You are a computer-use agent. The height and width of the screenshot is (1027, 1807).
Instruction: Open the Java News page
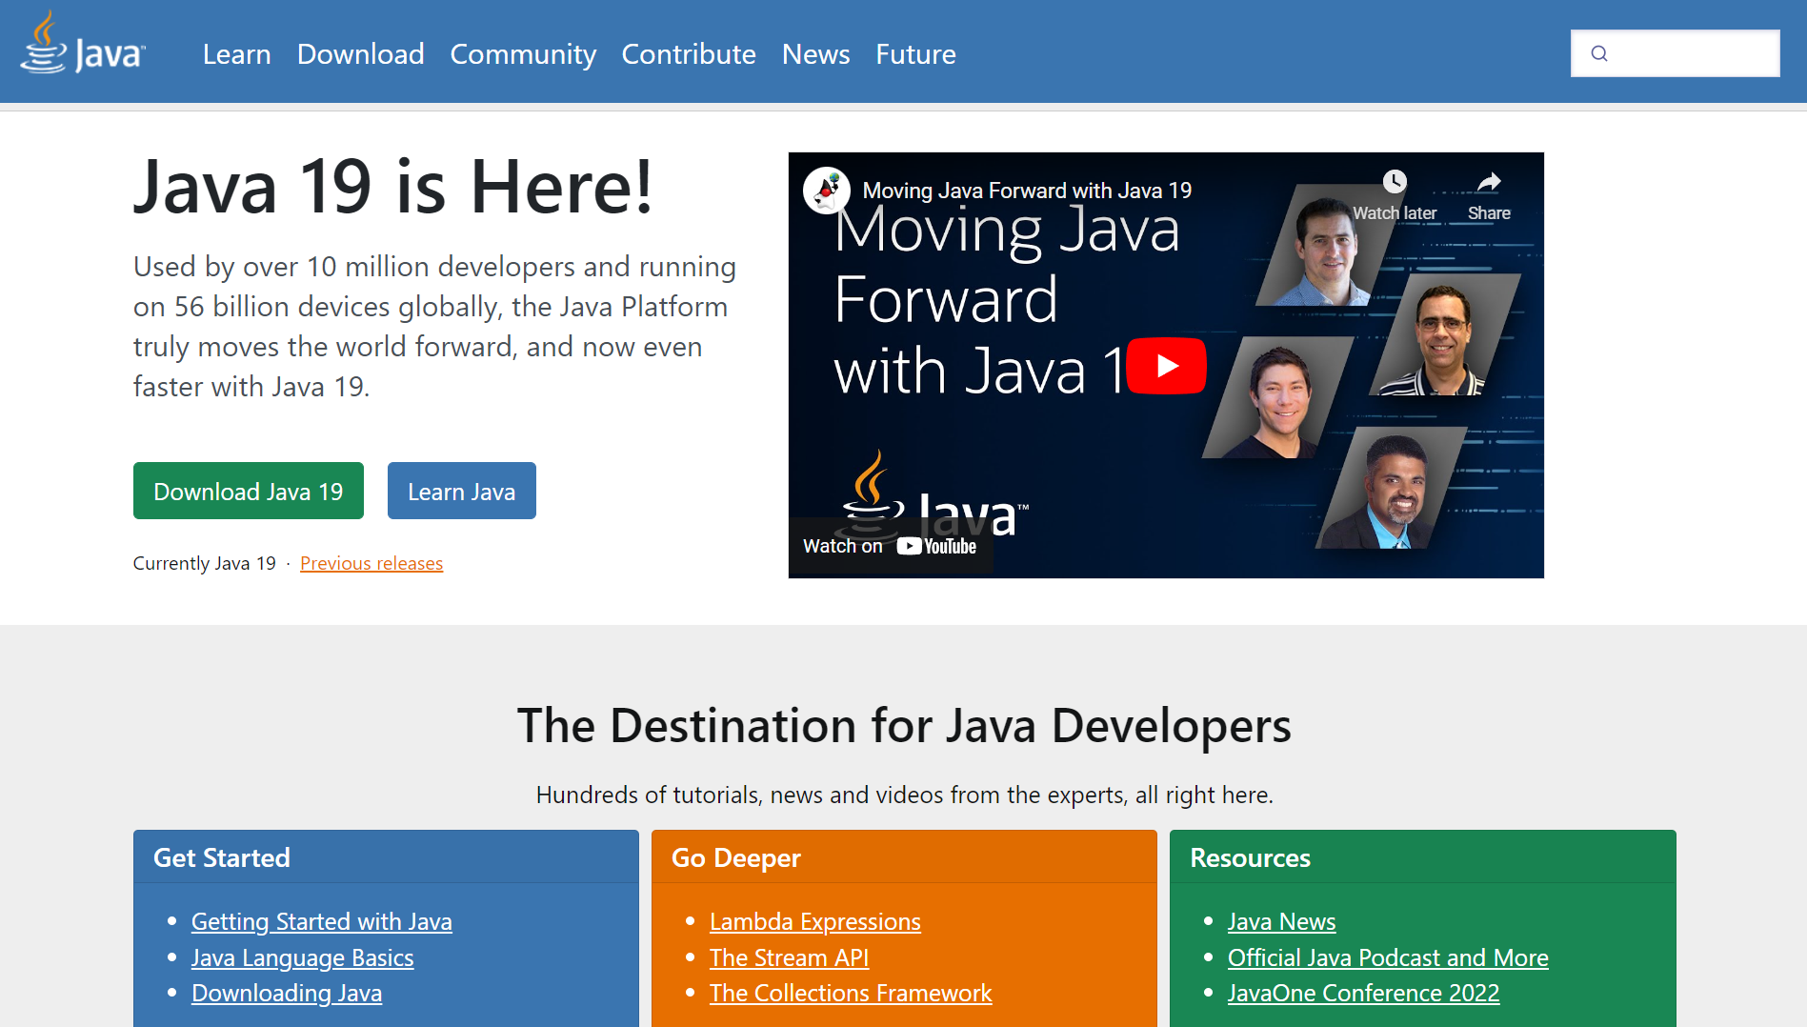tap(1281, 921)
